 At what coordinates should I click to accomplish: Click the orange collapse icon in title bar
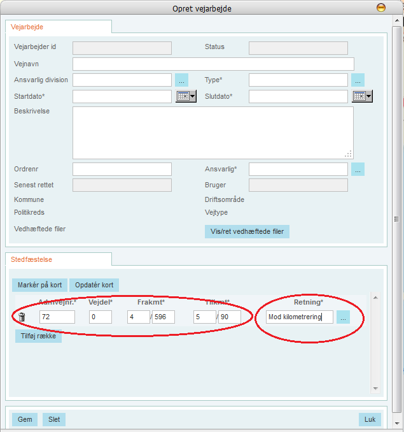[381, 8]
